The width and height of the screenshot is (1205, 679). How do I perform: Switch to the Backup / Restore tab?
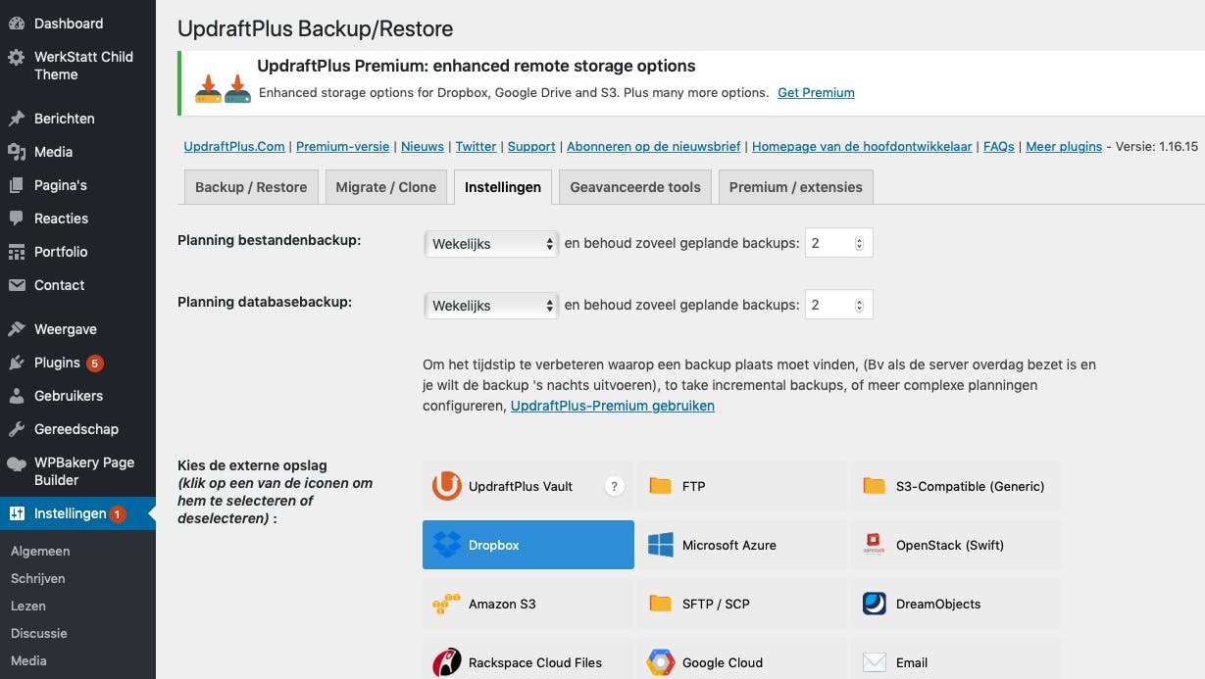[x=251, y=187]
